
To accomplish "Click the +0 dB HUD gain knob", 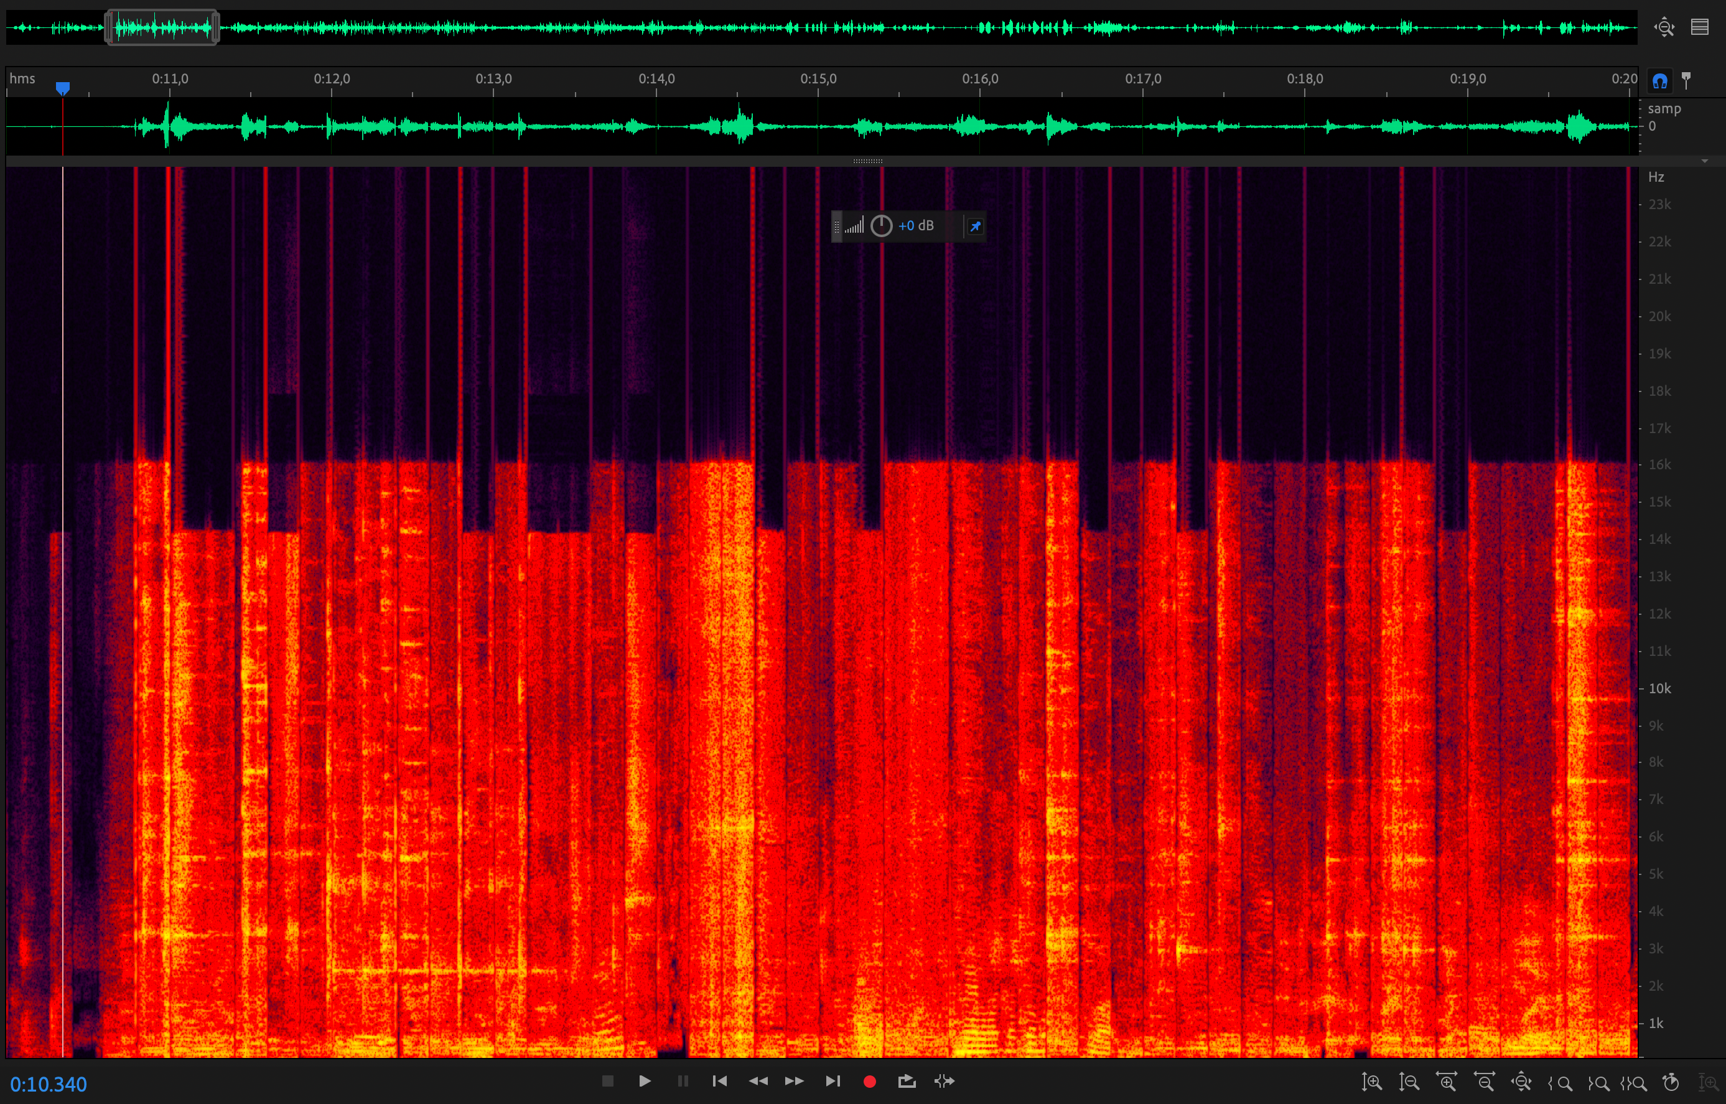I will tap(881, 226).
